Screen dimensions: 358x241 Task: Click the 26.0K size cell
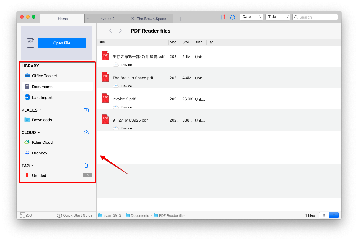187,99
